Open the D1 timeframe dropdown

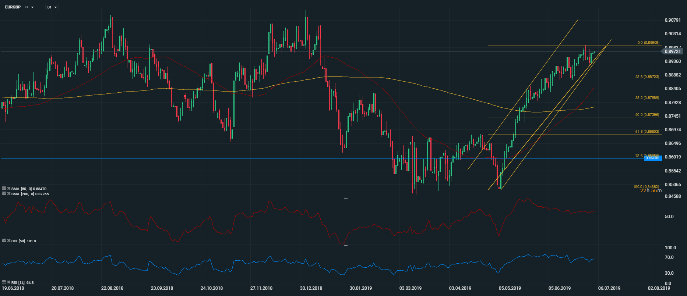52,7
